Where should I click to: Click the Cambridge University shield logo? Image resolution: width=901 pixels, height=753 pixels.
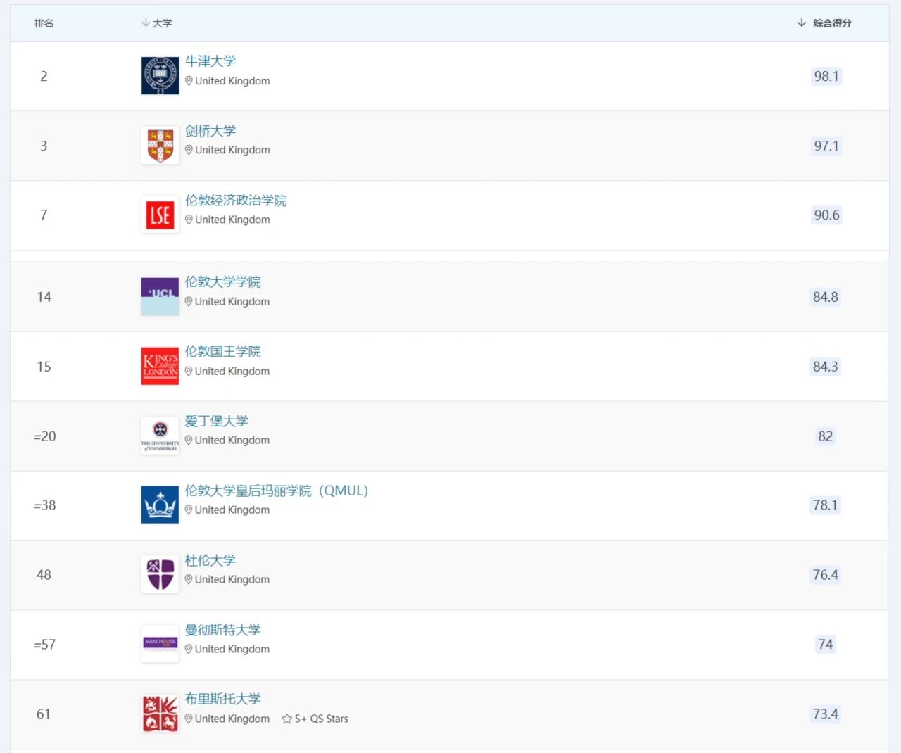pyautogui.click(x=160, y=146)
